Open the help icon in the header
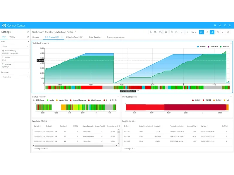Image resolution: width=234 pixels, height=175 pixels. click(225, 25)
